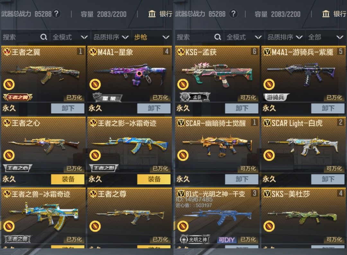The height and width of the screenshot is (255, 347).
Task: Tap the 王者之翼 badge emblem on first card
Action: pos(18,97)
